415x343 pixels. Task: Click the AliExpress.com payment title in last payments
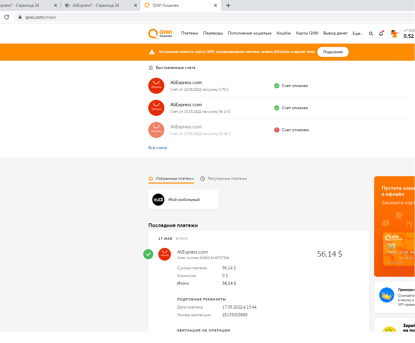pyautogui.click(x=192, y=252)
